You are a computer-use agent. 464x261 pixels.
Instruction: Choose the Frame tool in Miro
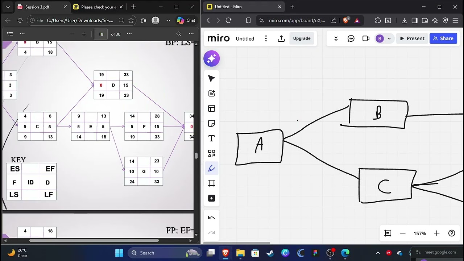pyautogui.click(x=212, y=183)
